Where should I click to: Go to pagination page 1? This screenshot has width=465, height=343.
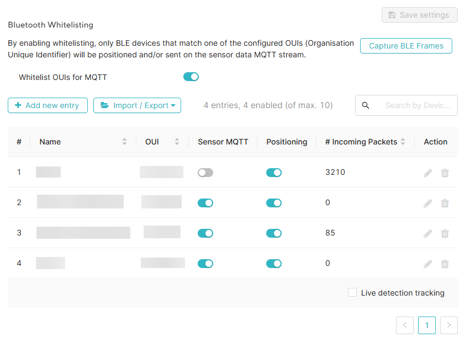(427, 325)
